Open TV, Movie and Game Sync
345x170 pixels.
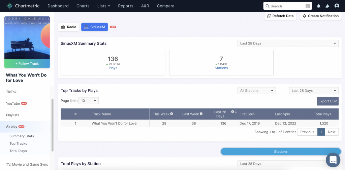pos(27,165)
